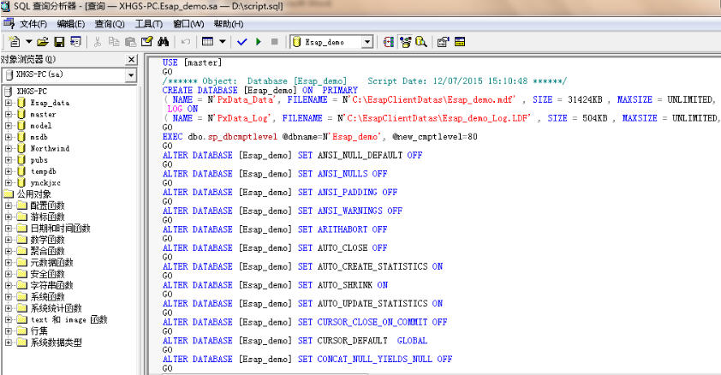Open the 编辑(E) menu

pyautogui.click(x=71, y=24)
